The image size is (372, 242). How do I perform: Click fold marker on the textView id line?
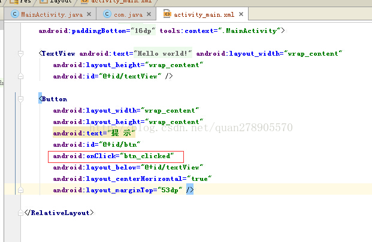[21, 76]
